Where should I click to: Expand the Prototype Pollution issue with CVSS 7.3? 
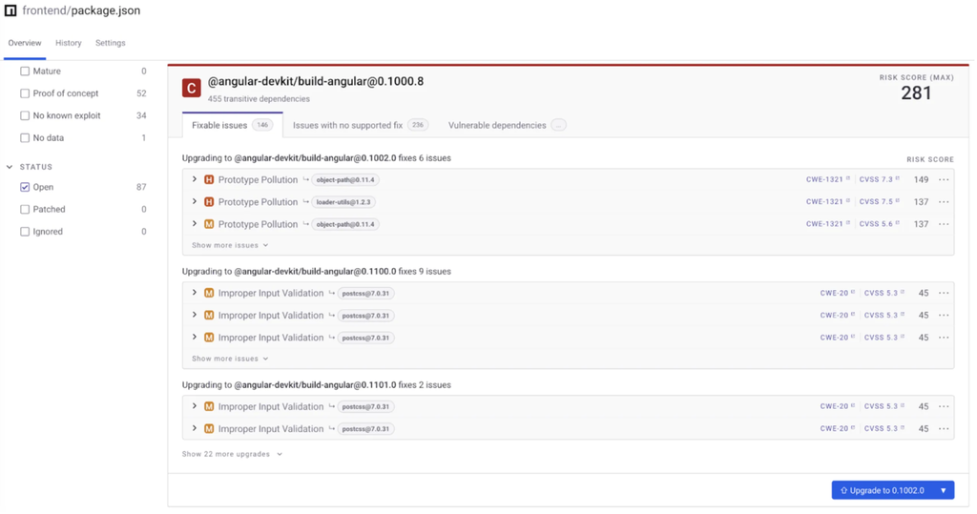pyautogui.click(x=195, y=179)
